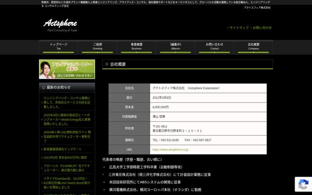Click the アライアンスパートナー募集中 banner

pyautogui.click(x=67, y=69)
